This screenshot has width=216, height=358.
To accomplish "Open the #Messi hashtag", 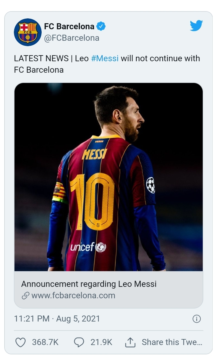I will [x=105, y=58].
